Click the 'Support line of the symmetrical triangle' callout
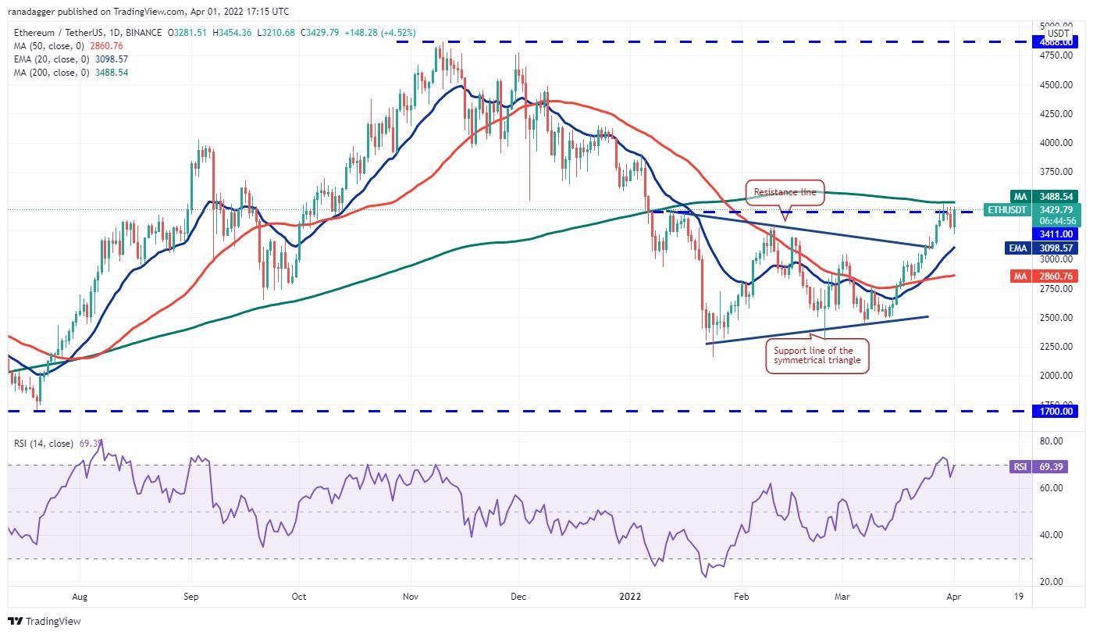The height and width of the screenshot is (635, 1093). click(817, 356)
